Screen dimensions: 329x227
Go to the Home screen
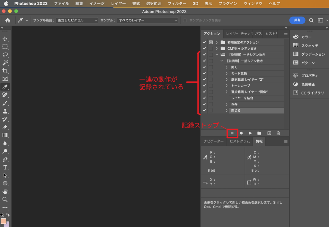click(8, 20)
